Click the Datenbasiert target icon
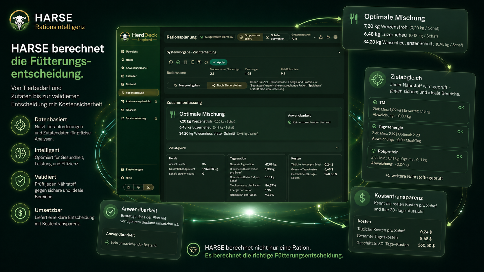This screenshot has height=272, width=484. (20, 125)
